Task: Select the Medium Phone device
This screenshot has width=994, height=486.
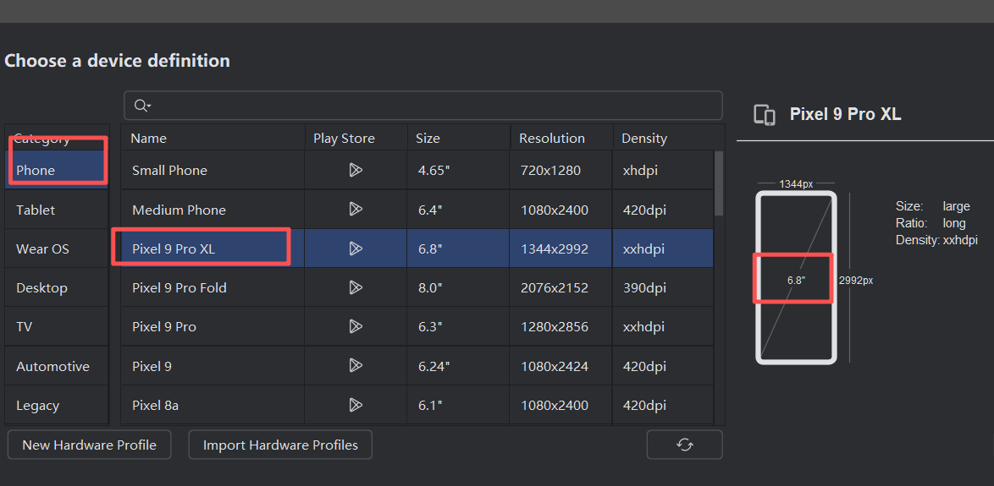Action: tap(213, 210)
